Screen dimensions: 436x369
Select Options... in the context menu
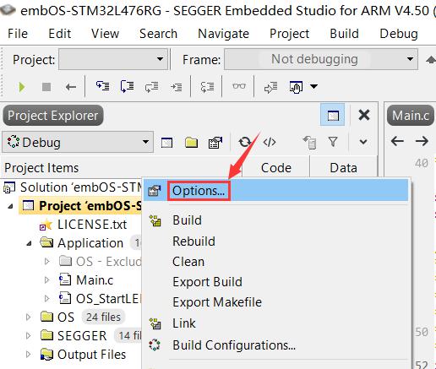[x=199, y=191]
